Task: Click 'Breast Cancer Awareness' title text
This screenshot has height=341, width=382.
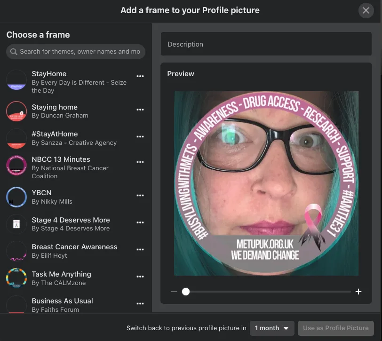Action: 74,247
